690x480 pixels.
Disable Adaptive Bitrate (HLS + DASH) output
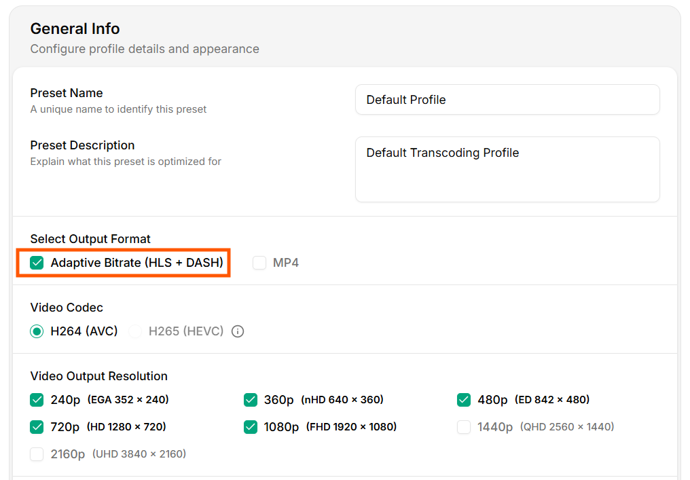click(x=37, y=262)
